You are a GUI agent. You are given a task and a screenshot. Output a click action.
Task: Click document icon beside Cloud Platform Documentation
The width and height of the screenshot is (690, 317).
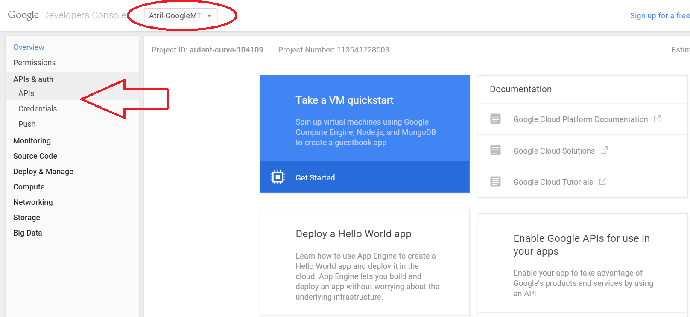(495, 119)
